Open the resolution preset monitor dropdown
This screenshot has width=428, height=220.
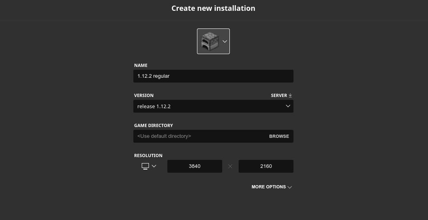pyautogui.click(x=149, y=166)
